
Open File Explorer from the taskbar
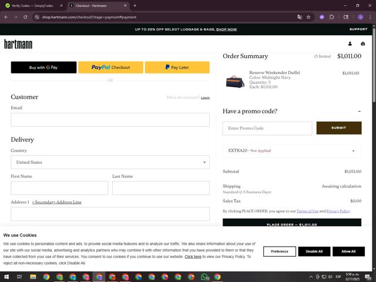(33, 277)
